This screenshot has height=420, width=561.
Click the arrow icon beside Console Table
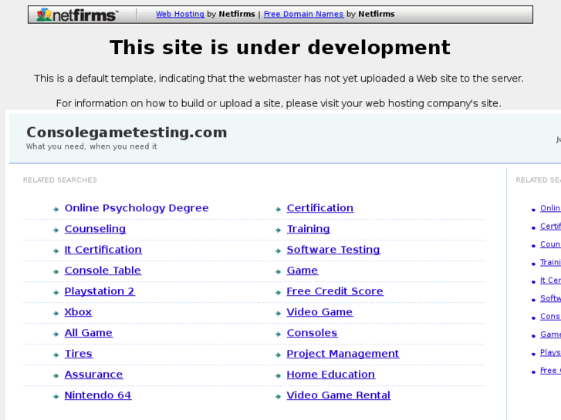(x=56, y=272)
